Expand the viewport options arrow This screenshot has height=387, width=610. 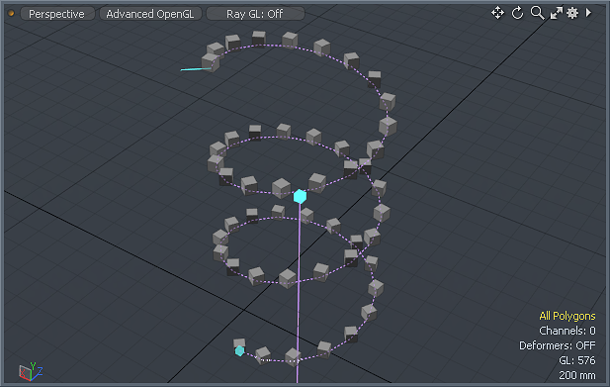(588, 13)
